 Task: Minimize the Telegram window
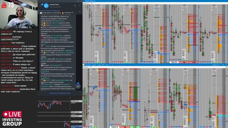pos(75,1)
